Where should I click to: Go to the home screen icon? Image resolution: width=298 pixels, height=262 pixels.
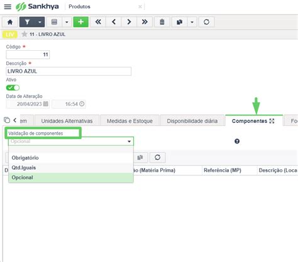click(x=10, y=22)
